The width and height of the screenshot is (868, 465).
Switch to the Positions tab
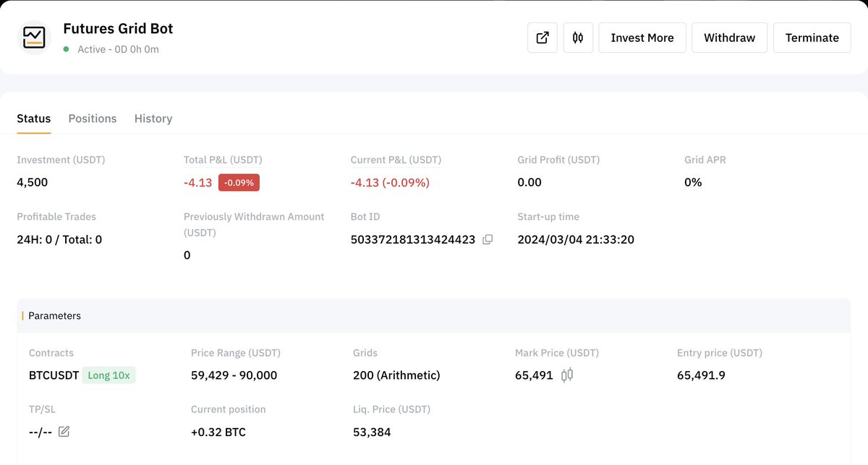point(92,118)
